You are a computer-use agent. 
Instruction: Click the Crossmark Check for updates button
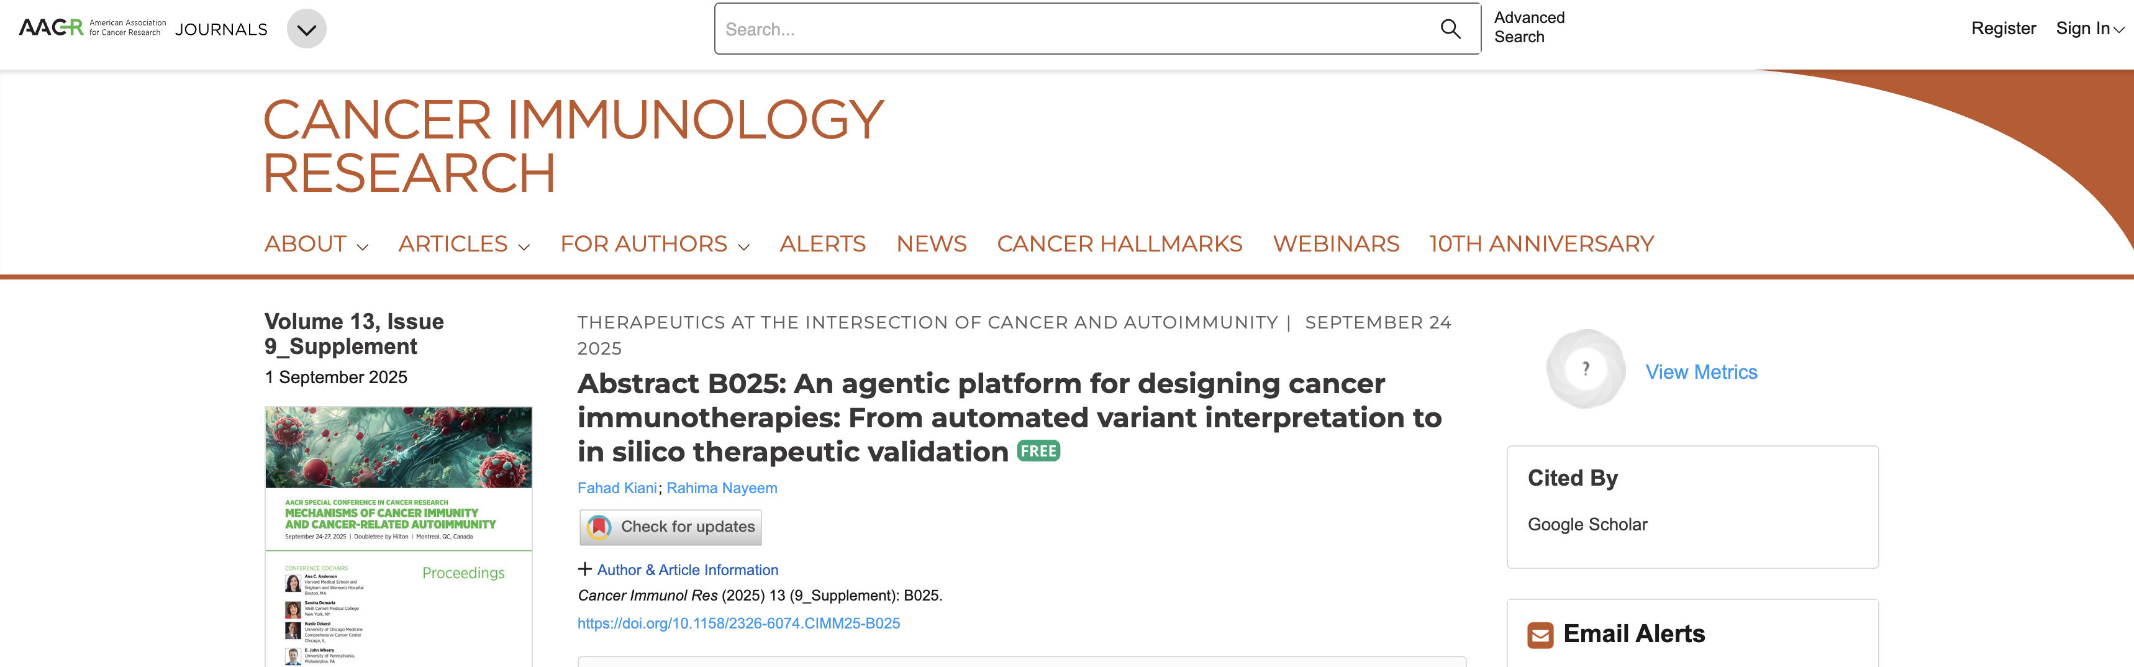coord(670,527)
